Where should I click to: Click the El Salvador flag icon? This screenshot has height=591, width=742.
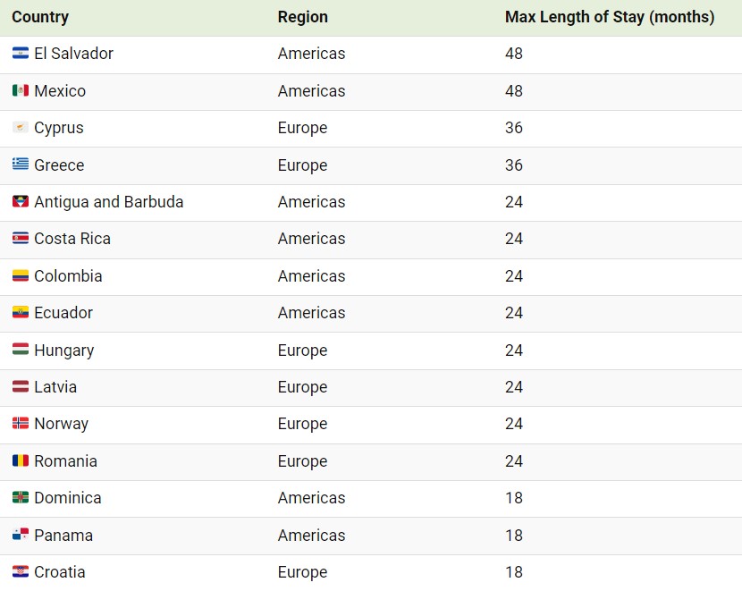[x=21, y=53]
